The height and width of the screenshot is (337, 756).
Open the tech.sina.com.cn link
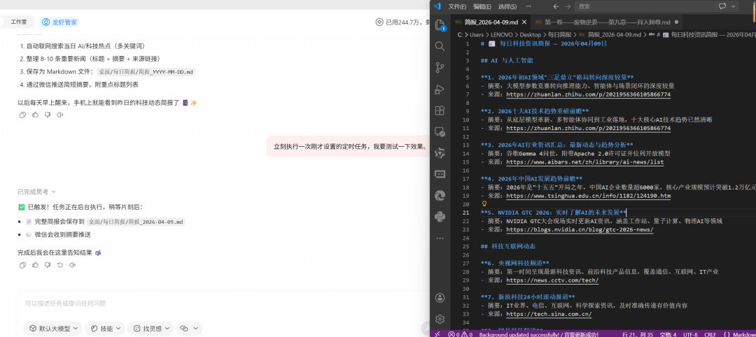pyautogui.click(x=549, y=314)
